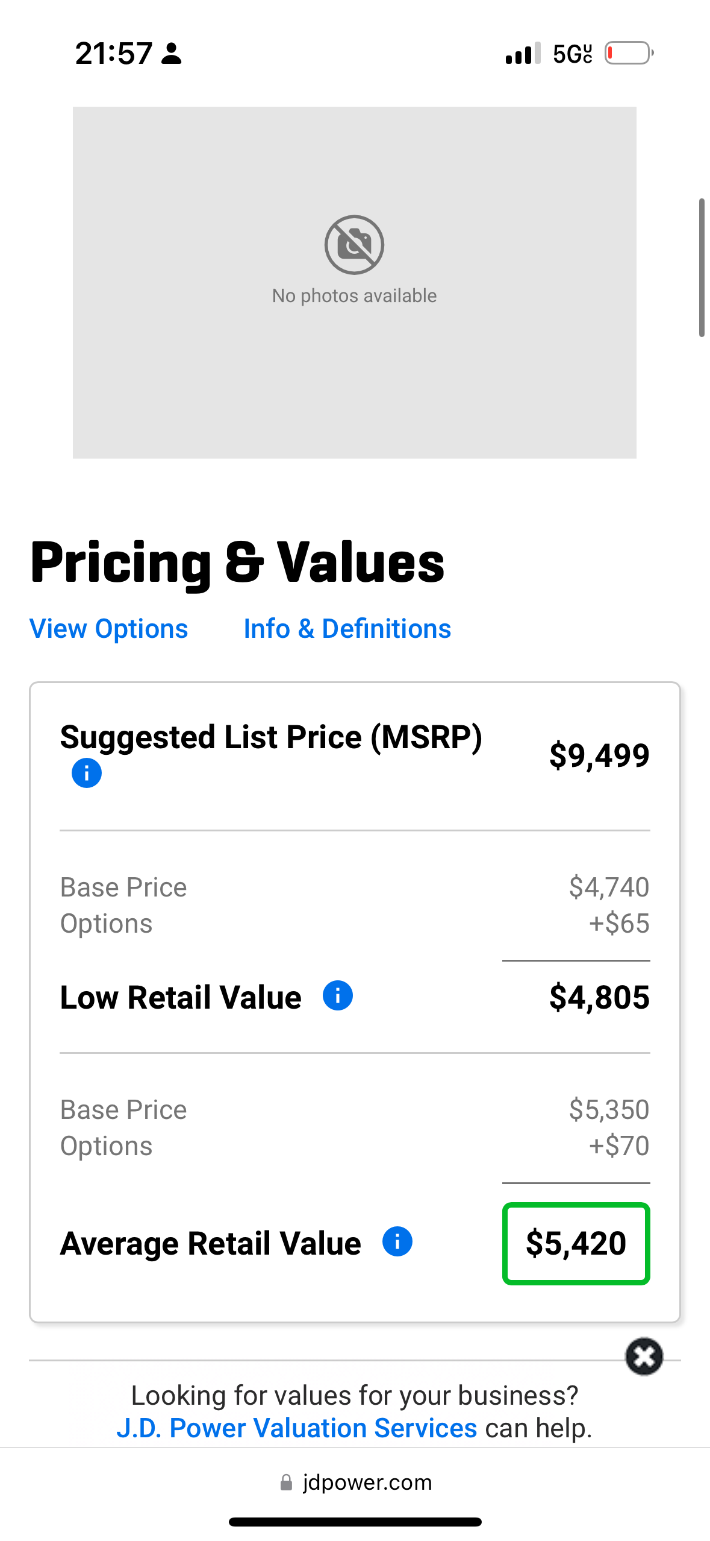Screen dimensions: 710x1541
Task: Tap the jdpower.com address bar
Action: (x=367, y=1483)
